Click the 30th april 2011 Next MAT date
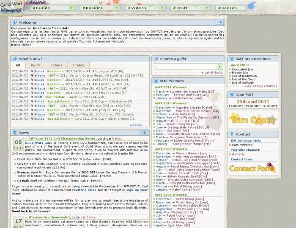The height and width of the screenshot is (228, 296). tap(253, 102)
